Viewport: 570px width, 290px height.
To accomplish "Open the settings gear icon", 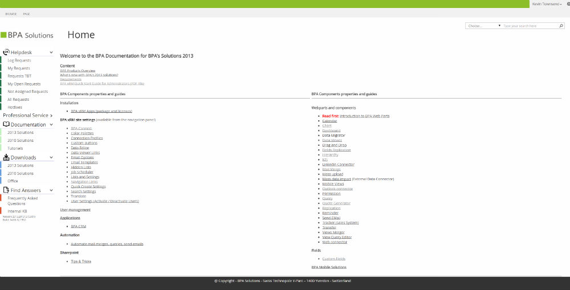I will click(x=568, y=4).
